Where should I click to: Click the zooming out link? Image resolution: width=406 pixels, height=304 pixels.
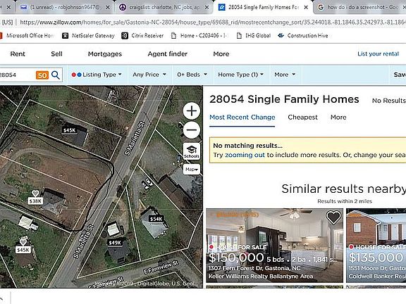[245, 155]
